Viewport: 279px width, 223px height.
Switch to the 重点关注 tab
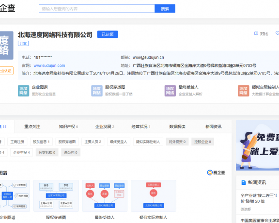pos(32,127)
